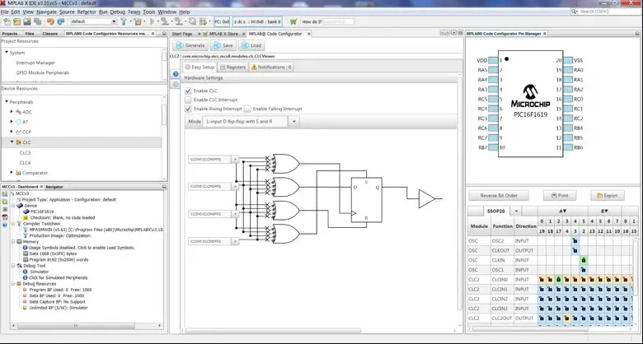Click the Open Project toolbar icon
Screen dimensions: 643x344
click(27, 21)
